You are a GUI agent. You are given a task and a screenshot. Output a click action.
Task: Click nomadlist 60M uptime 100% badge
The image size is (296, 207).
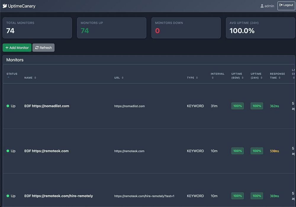tap(237, 106)
